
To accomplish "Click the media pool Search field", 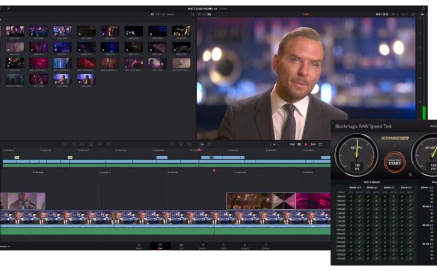I will click(177, 15).
